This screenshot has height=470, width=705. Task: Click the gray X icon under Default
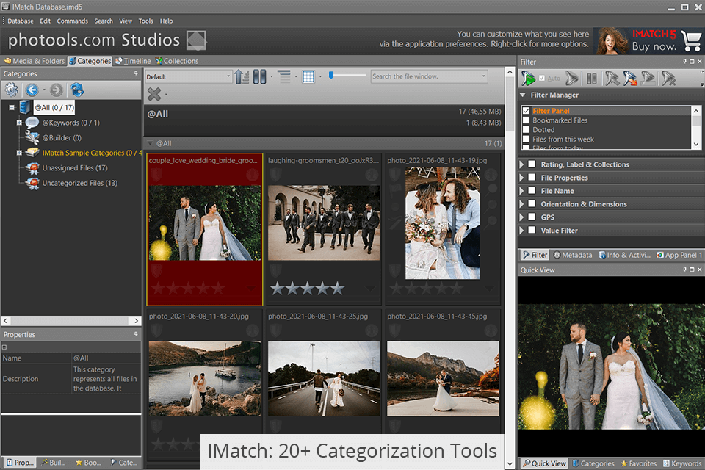tap(153, 93)
